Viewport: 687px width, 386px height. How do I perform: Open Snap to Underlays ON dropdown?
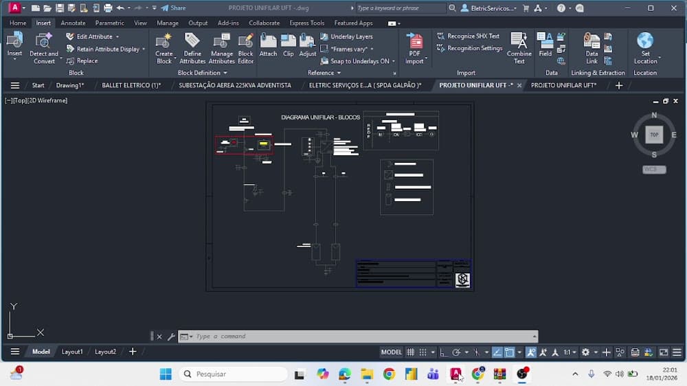[x=394, y=61]
